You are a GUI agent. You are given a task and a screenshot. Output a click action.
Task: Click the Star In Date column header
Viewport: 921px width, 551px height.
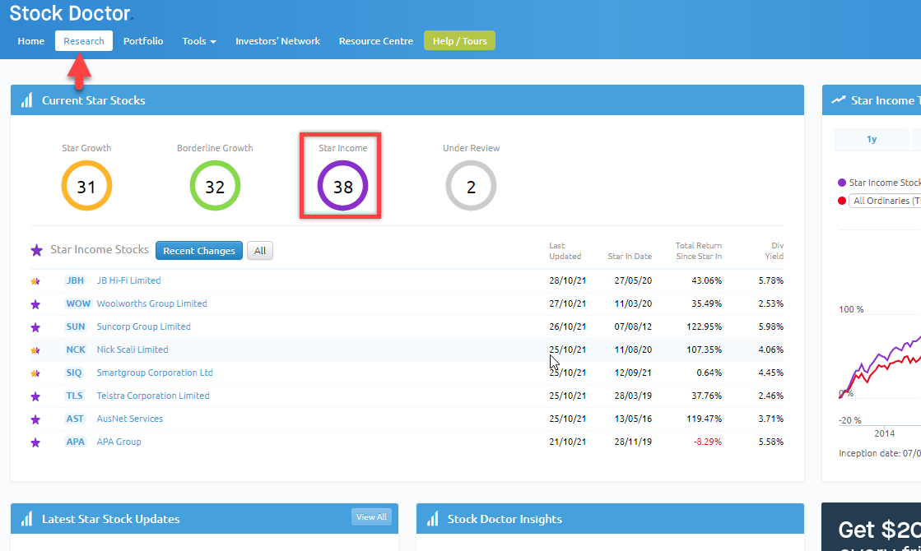630,257
